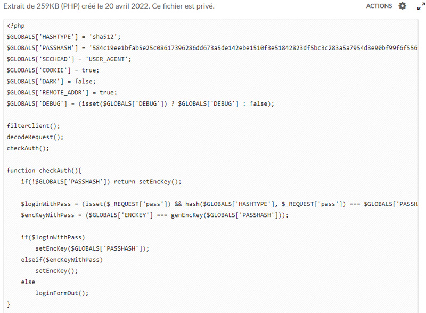
Task: Click the DARK false setting line
Action: (51, 81)
